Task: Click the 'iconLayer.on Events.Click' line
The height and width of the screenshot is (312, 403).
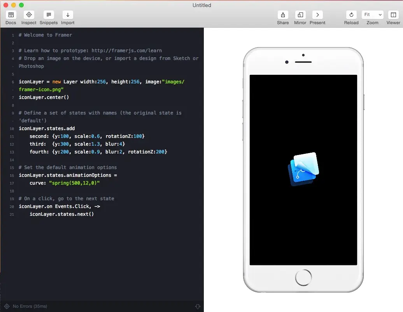Action: (x=60, y=206)
